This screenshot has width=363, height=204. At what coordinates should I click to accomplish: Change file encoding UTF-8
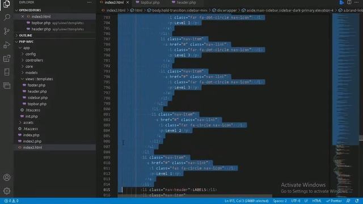(296, 201)
